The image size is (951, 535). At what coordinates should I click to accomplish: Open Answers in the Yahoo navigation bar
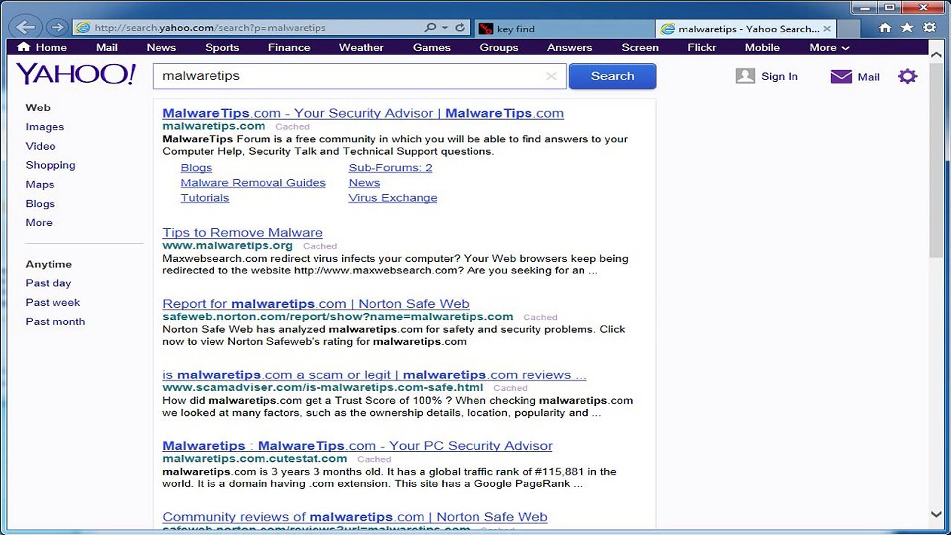click(x=570, y=47)
